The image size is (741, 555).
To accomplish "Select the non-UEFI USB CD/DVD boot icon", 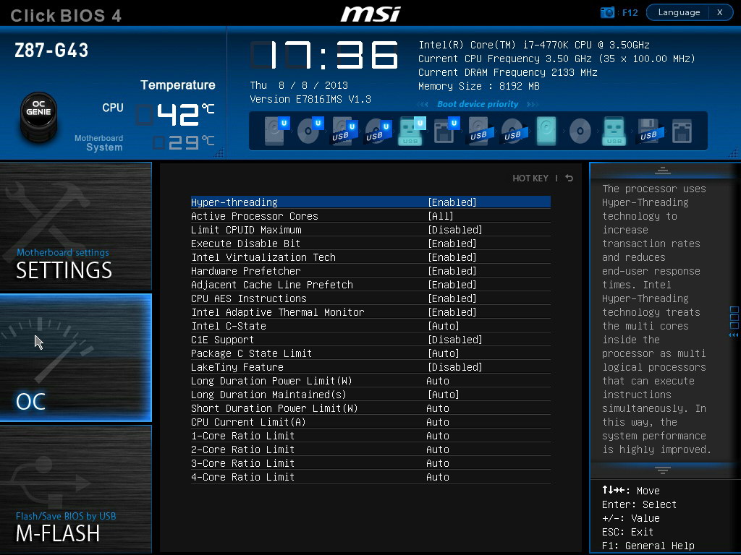I will coord(515,131).
